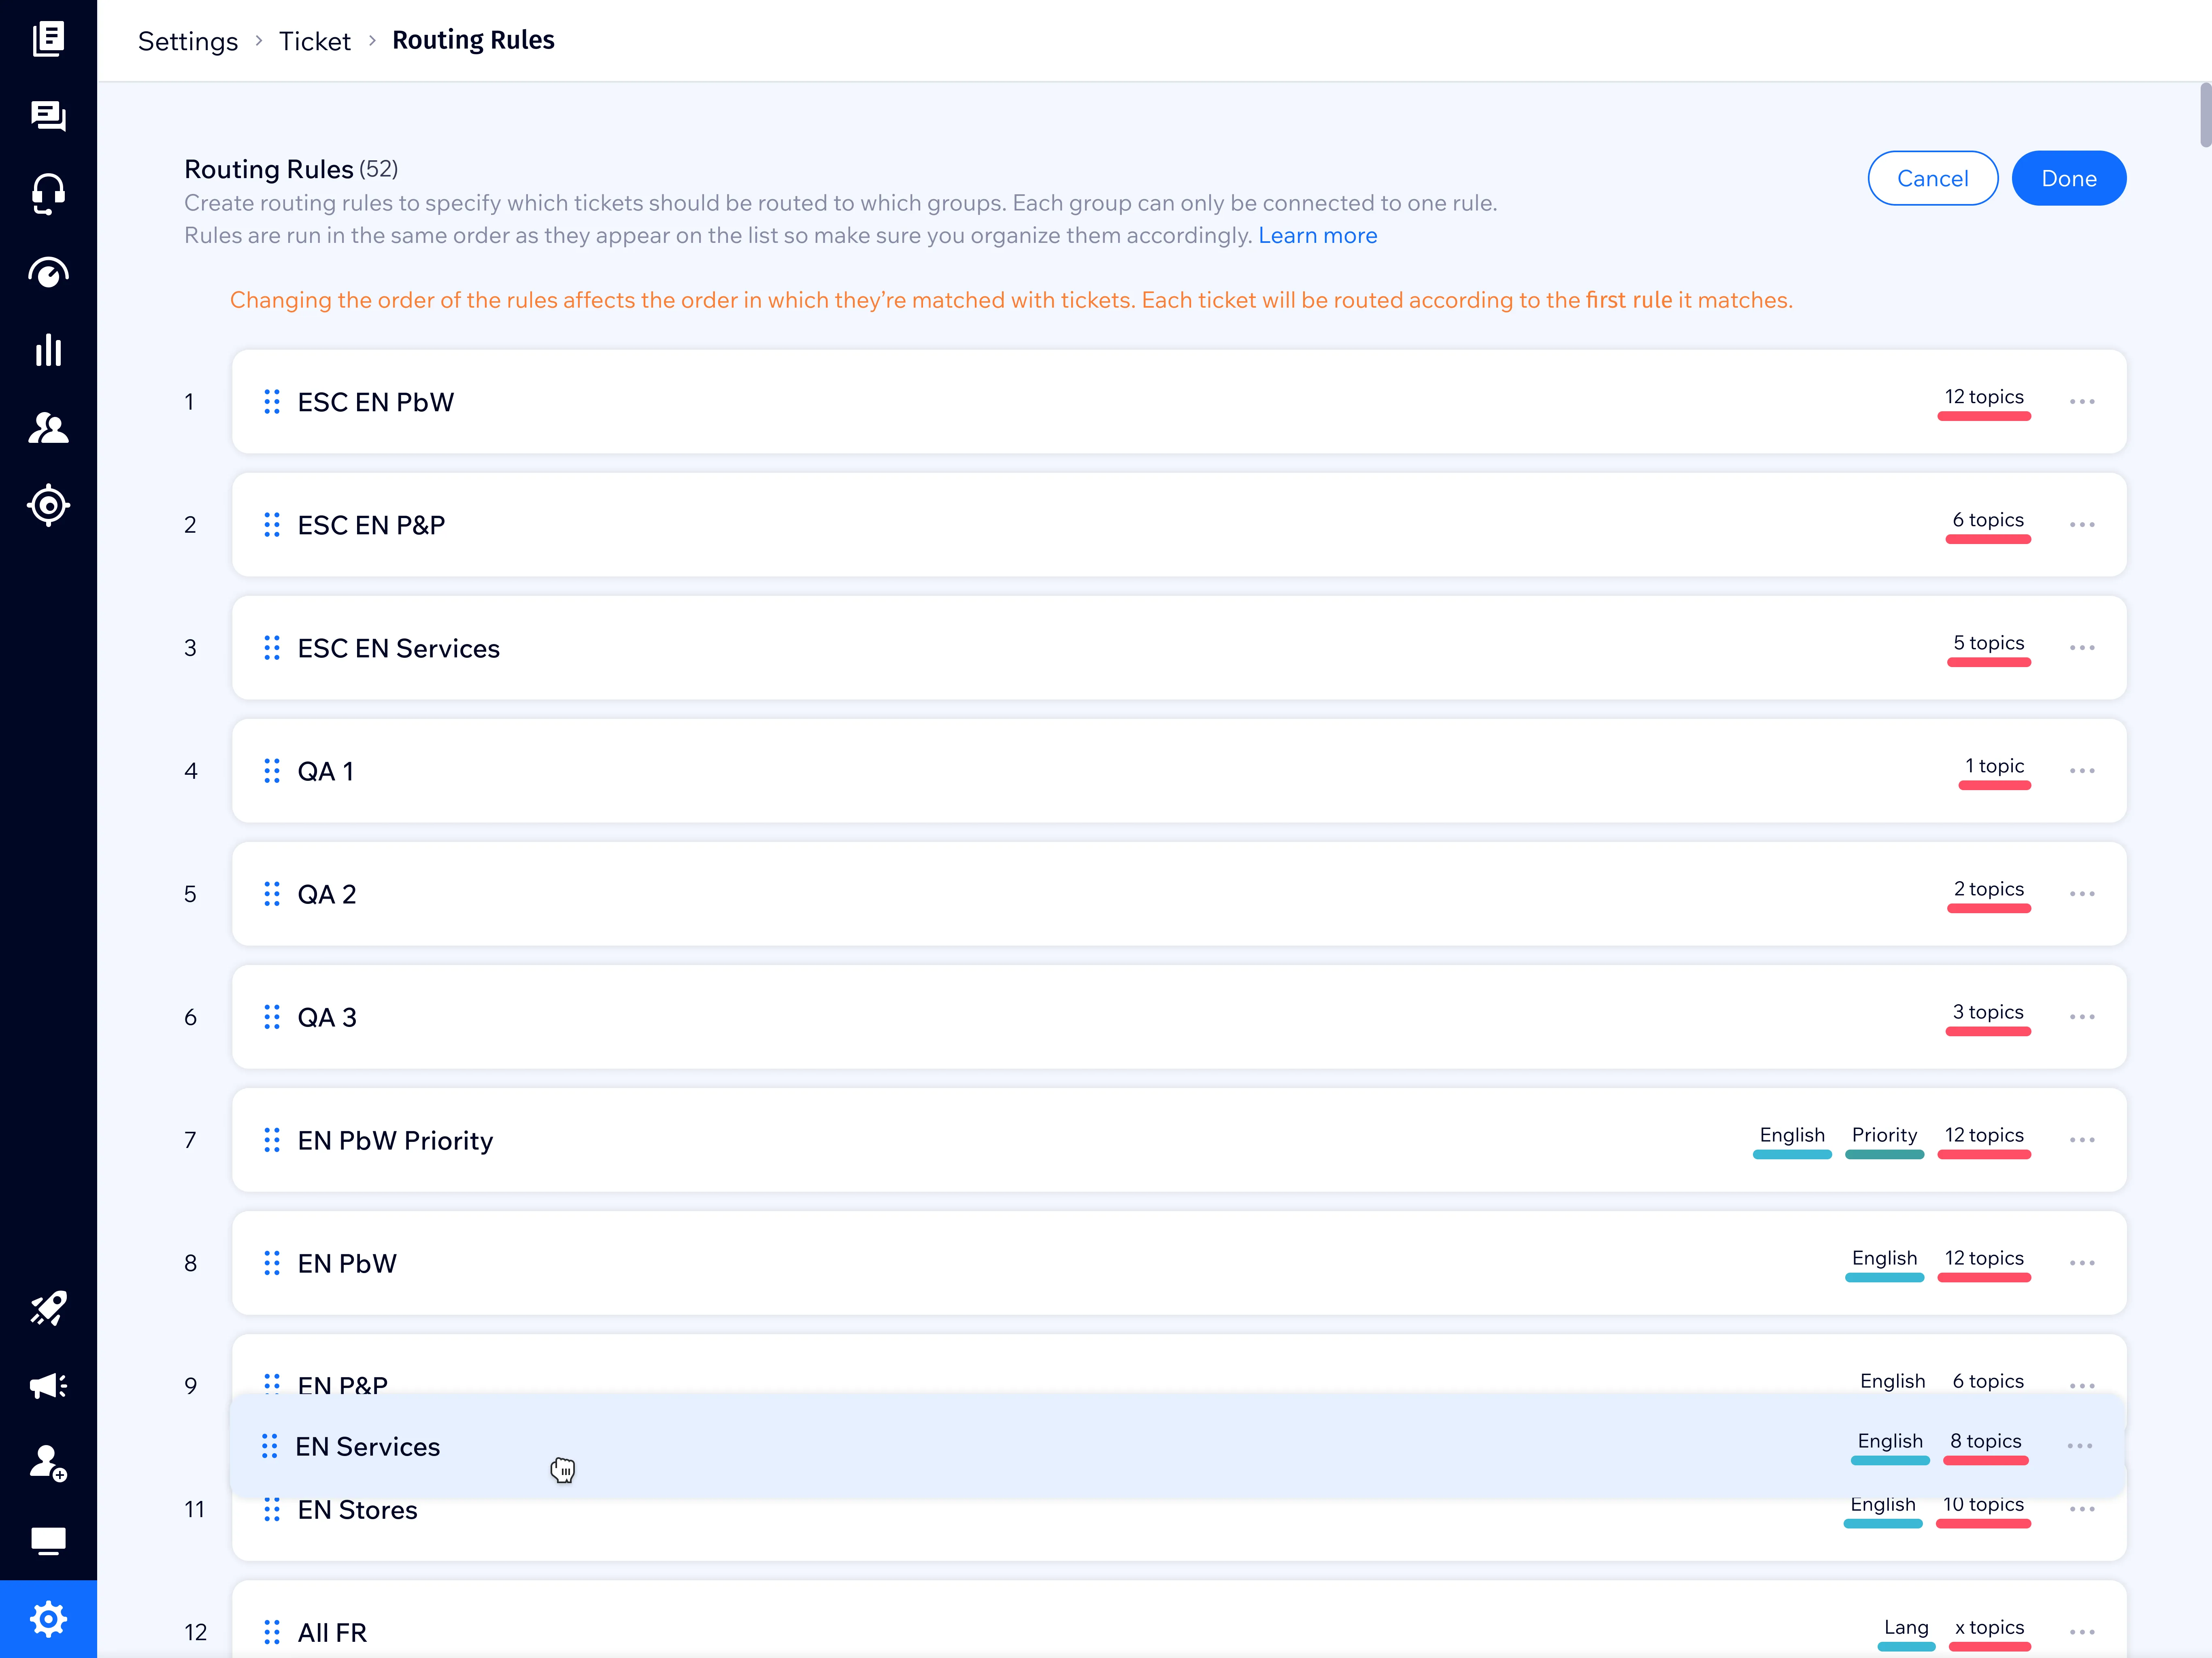
Task: Open the bar chart analytics icon
Action: click(48, 350)
